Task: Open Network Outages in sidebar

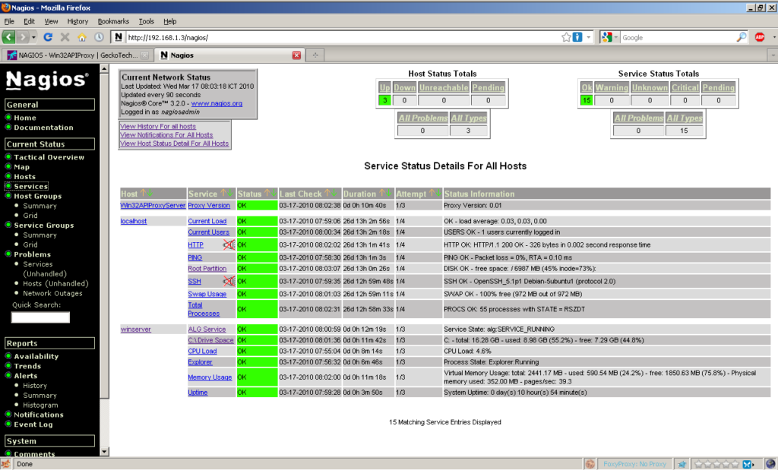Action: point(52,294)
